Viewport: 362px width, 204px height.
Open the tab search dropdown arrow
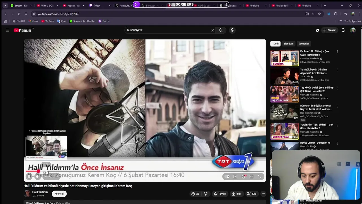click(x=5, y=5)
